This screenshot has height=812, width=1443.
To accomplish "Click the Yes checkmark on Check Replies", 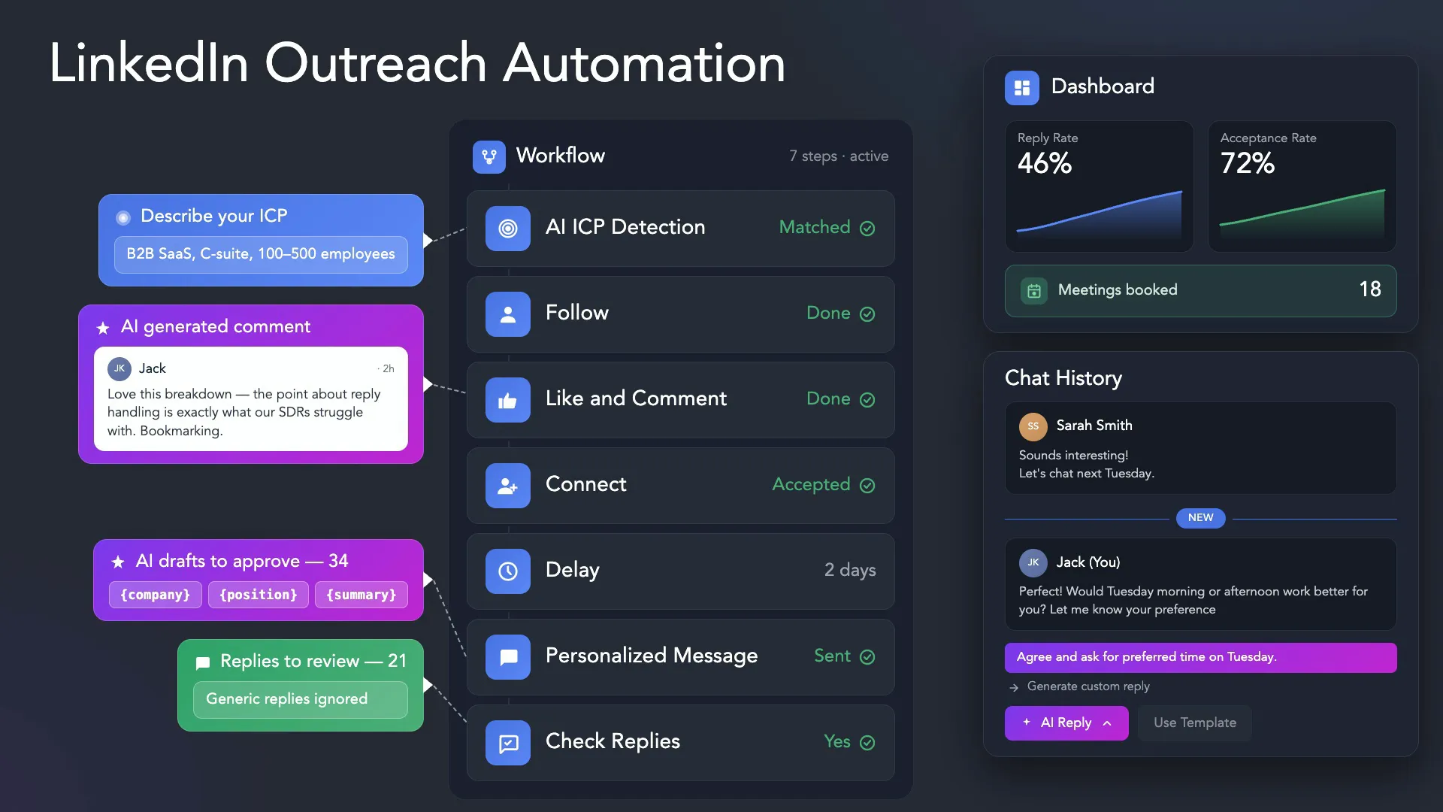I will [x=867, y=743].
